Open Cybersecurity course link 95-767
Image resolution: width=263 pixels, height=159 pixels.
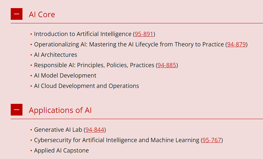[x=212, y=140]
